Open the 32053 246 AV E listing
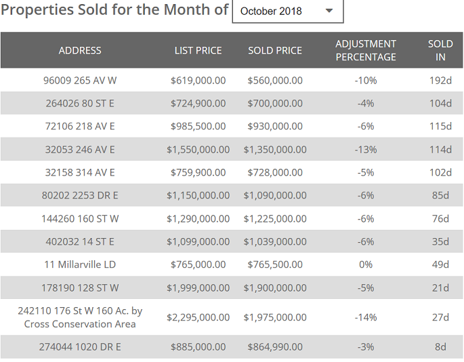The height and width of the screenshot is (362, 464). pyautogui.click(x=80, y=149)
